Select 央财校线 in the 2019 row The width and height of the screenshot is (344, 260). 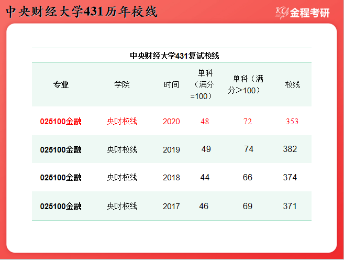point(122,150)
